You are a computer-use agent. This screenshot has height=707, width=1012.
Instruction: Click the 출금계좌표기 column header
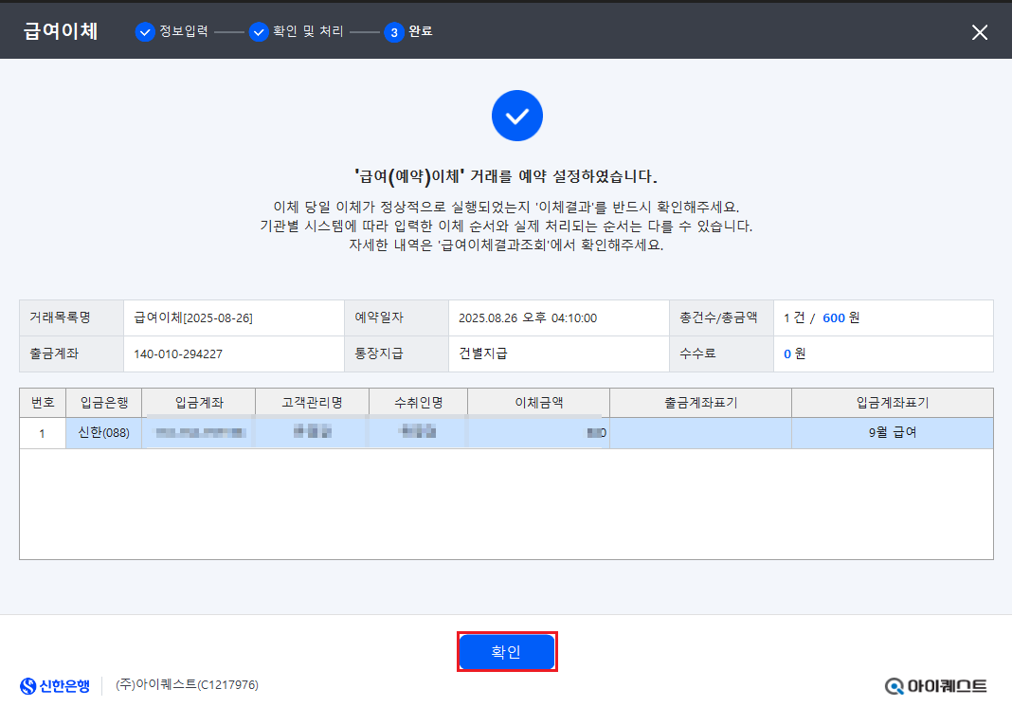pos(700,403)
